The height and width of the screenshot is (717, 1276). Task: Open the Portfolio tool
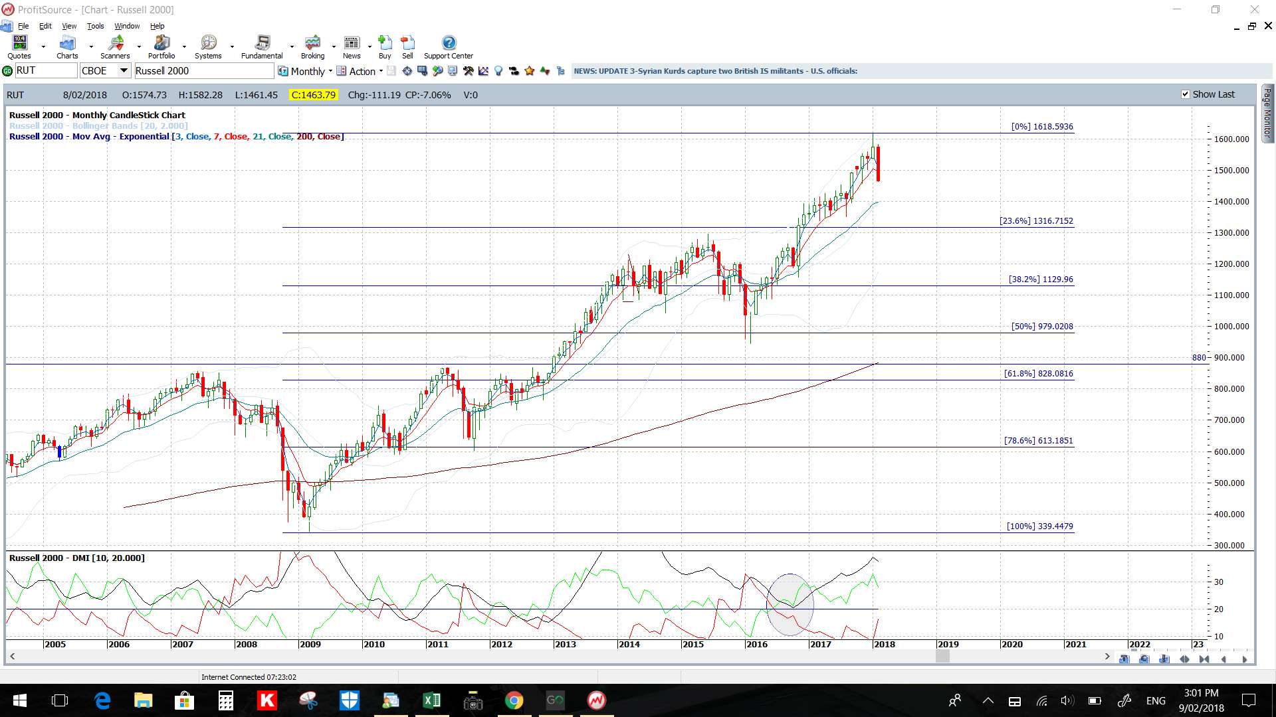pos(161,47)
